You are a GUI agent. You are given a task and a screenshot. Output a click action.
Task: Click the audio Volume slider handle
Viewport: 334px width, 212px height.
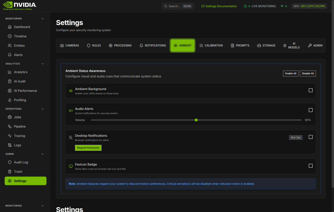(196, 120)
